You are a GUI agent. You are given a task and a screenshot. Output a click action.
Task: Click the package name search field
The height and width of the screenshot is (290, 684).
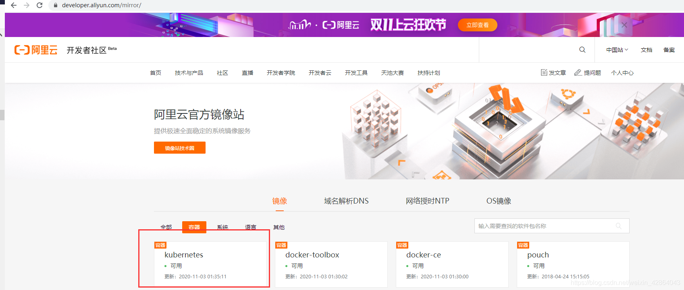pyautogui.click(x=552, y=226)
